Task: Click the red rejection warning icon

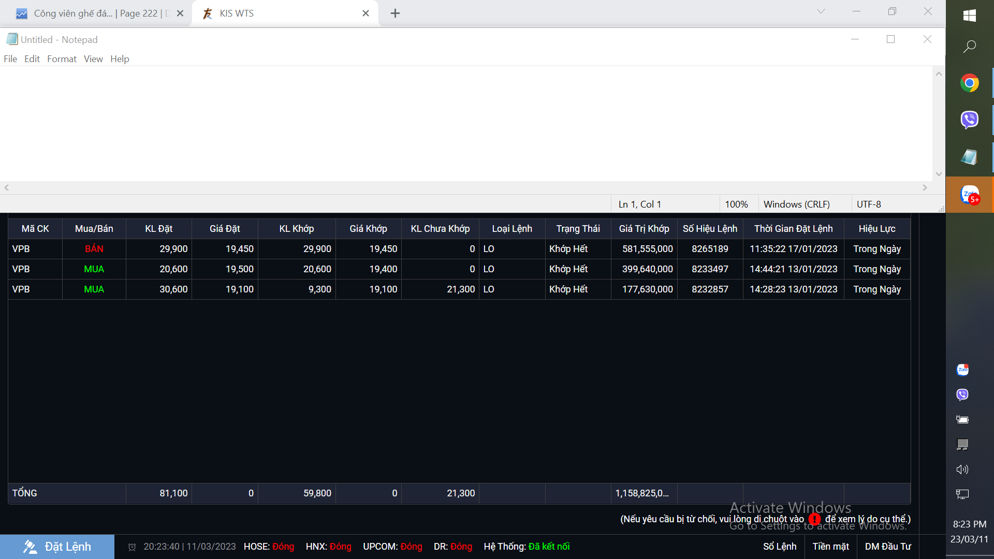Action: (x=814, y=519)
